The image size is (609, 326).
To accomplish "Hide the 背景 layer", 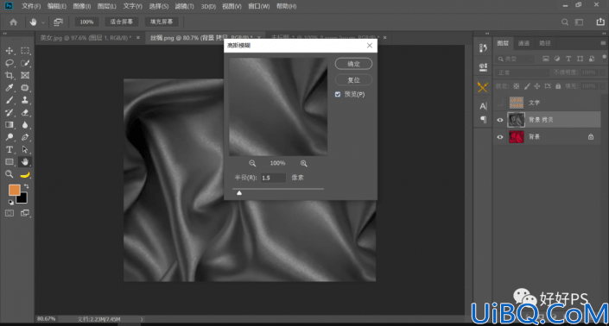I will pos(500,137).
